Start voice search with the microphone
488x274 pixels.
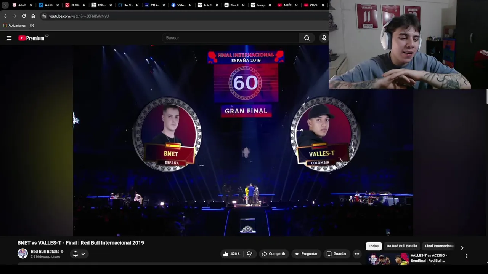coord(324,38)
